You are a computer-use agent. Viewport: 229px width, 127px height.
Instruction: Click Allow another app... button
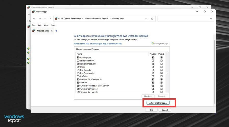[158, 103]
